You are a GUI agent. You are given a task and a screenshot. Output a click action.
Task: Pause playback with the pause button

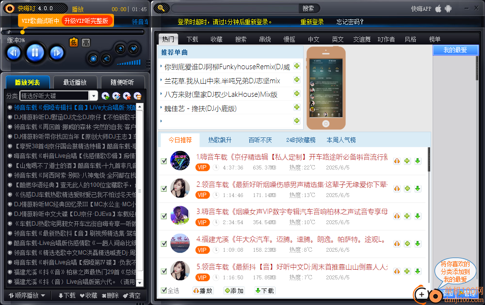(x=35, y=52)
